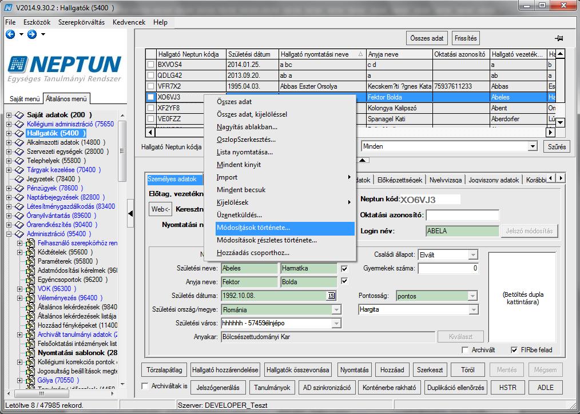Tick the checkbox for row QDLG42
580x414 pixels.
pyautogui.click(x=151, y=75)
